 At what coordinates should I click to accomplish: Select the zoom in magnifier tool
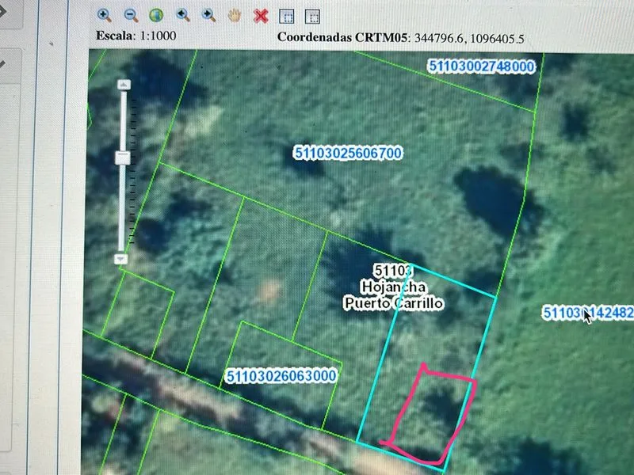click(105, 15)
